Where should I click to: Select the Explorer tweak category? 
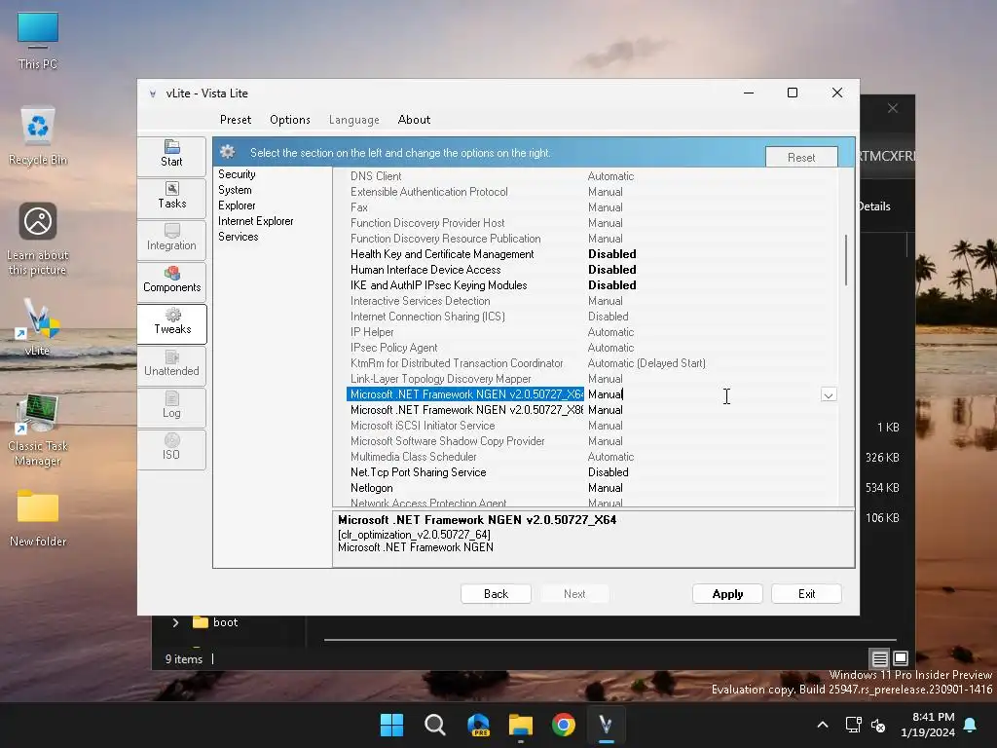(237, 206)
